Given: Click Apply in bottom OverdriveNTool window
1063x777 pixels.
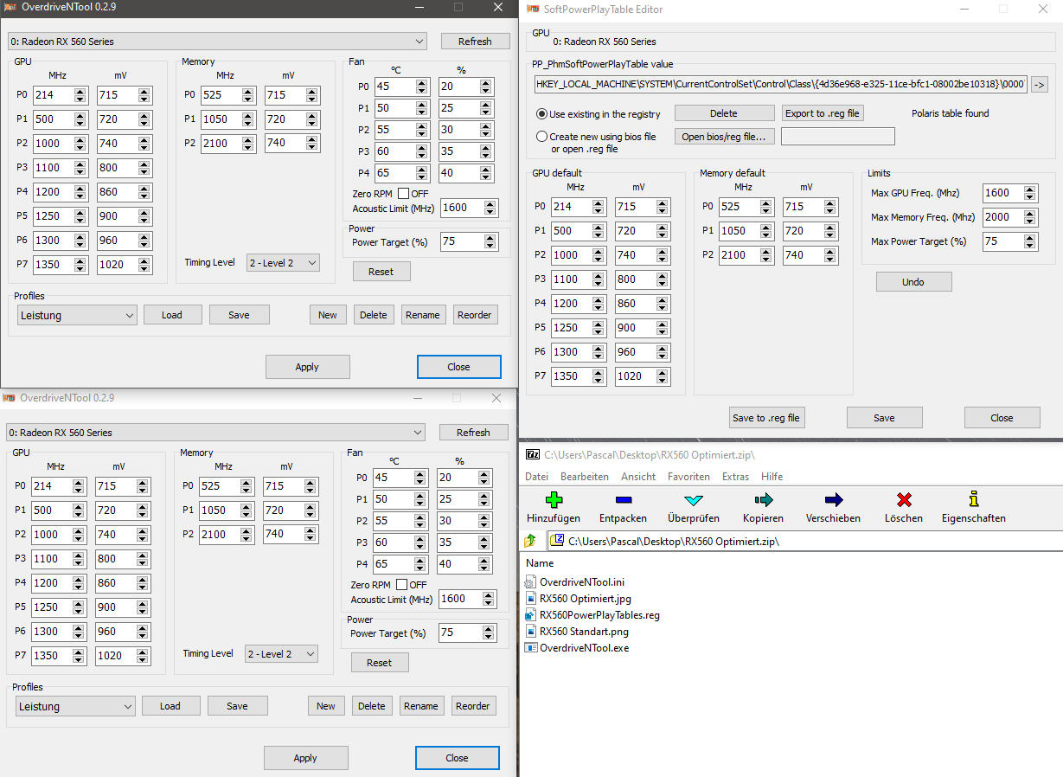Looking at the screenshot, I should (305, 758).
